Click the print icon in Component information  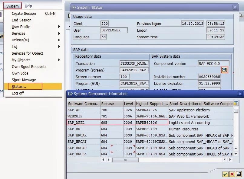(239, 174)
